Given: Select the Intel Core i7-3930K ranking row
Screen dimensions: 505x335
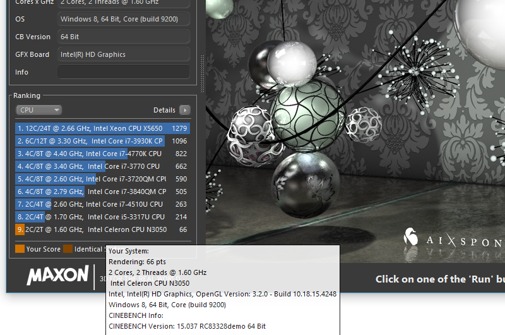Looking at the screenshot, I should 102,141.
